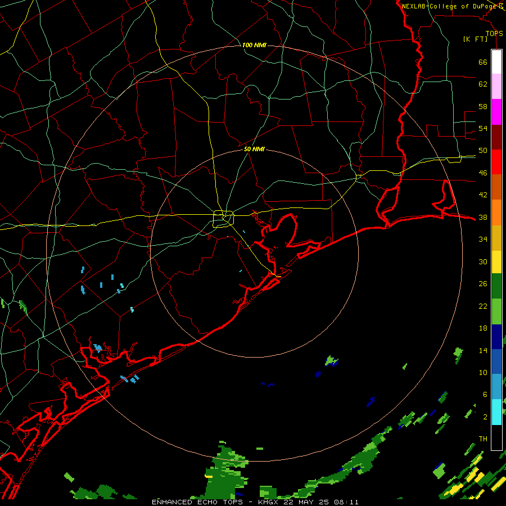Click the cyan legend swatch
The width and height of the screenshot is (506, 506).
click(x=496, y=412)
